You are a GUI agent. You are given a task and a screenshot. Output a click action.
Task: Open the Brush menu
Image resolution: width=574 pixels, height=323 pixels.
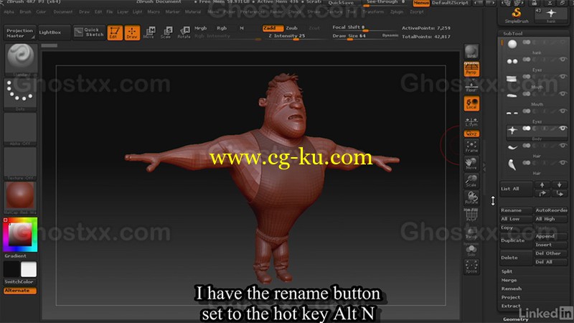25,11
